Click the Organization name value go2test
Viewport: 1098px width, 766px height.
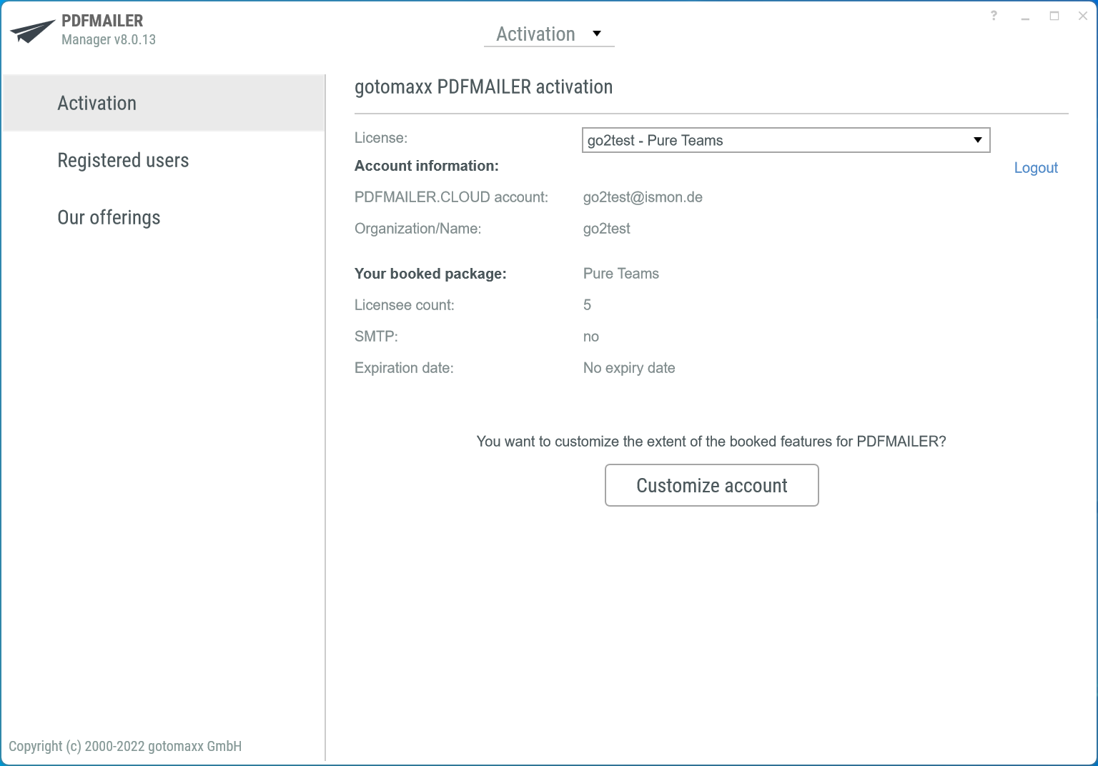(606, 229)
